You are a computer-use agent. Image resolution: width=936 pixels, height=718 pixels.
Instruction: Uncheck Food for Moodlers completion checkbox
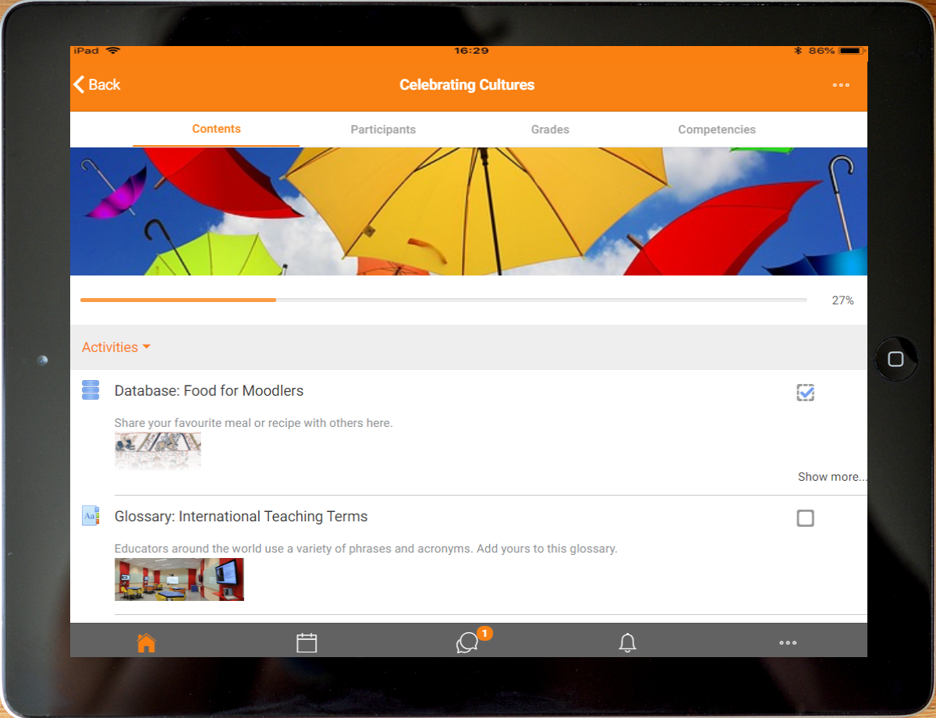coord(805,393)
